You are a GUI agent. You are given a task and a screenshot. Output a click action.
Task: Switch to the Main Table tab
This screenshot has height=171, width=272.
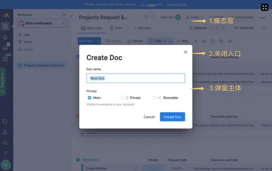[92, 28]
